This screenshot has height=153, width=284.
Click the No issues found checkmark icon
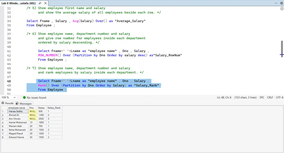click(x=24, y=98)
